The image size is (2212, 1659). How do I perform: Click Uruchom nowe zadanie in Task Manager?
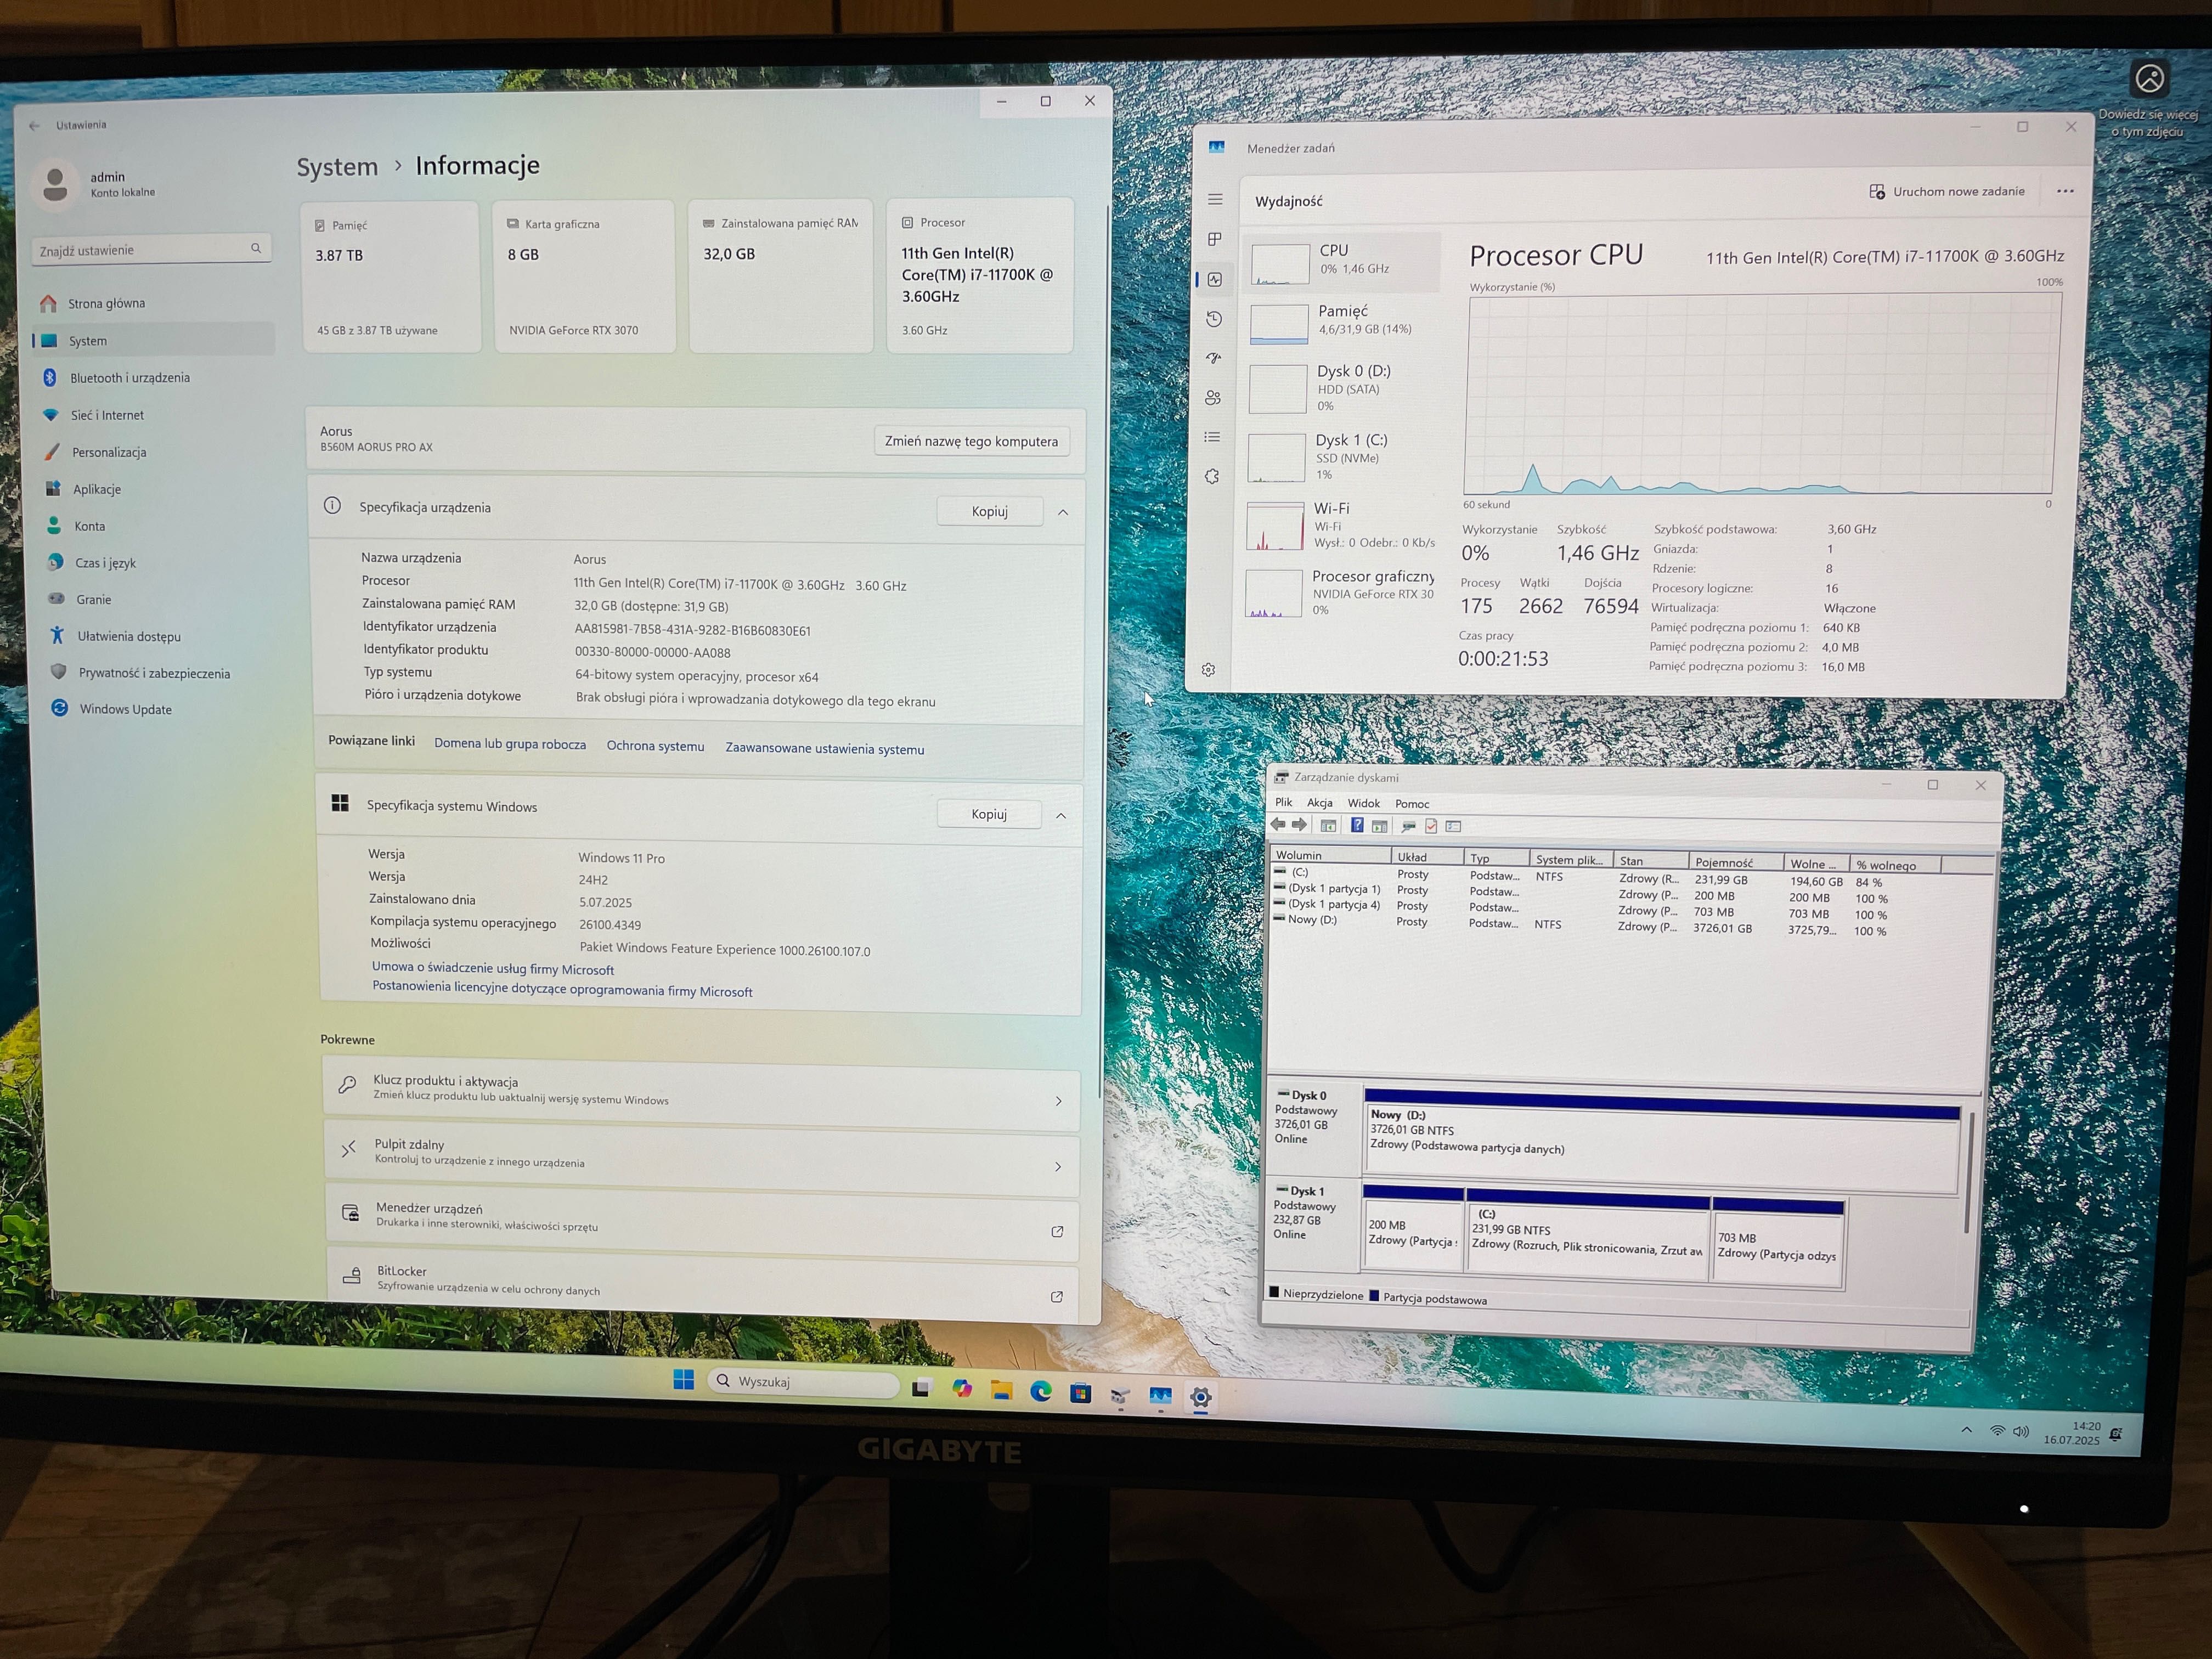point(1948,191)
